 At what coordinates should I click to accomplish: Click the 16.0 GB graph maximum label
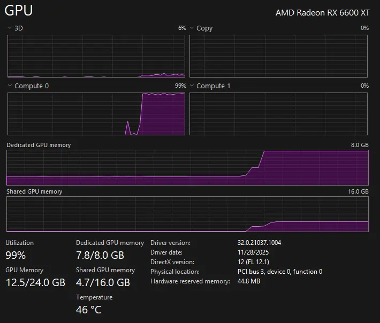point(358,191)
